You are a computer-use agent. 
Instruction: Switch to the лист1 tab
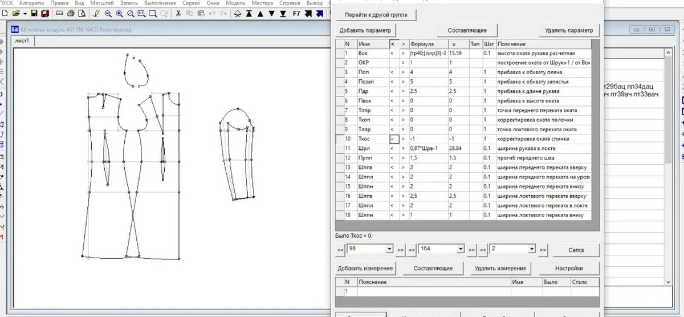point(22,41)
